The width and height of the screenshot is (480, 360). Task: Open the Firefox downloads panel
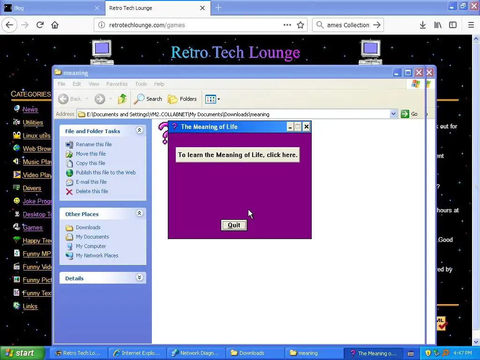click(x=423, y=25)
